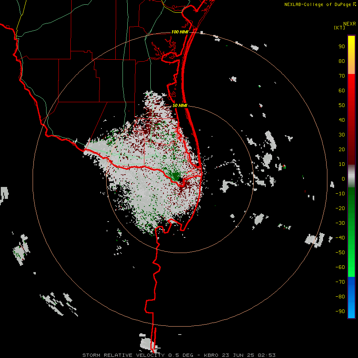
Task: Click the 80 value on velocity scale
Action: click(x=342, y=61)
